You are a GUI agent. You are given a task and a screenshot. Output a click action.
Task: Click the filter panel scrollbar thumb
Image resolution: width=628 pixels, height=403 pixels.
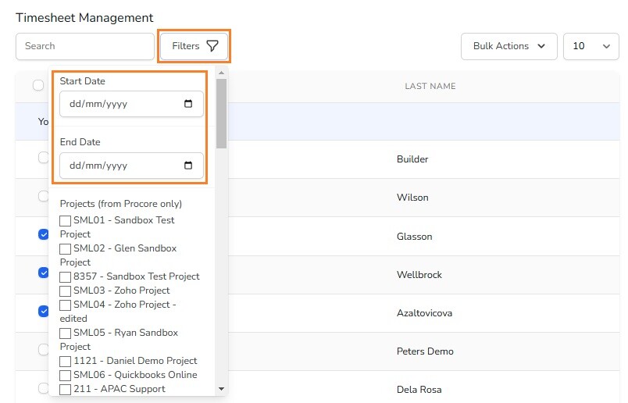tap(221, 113)
